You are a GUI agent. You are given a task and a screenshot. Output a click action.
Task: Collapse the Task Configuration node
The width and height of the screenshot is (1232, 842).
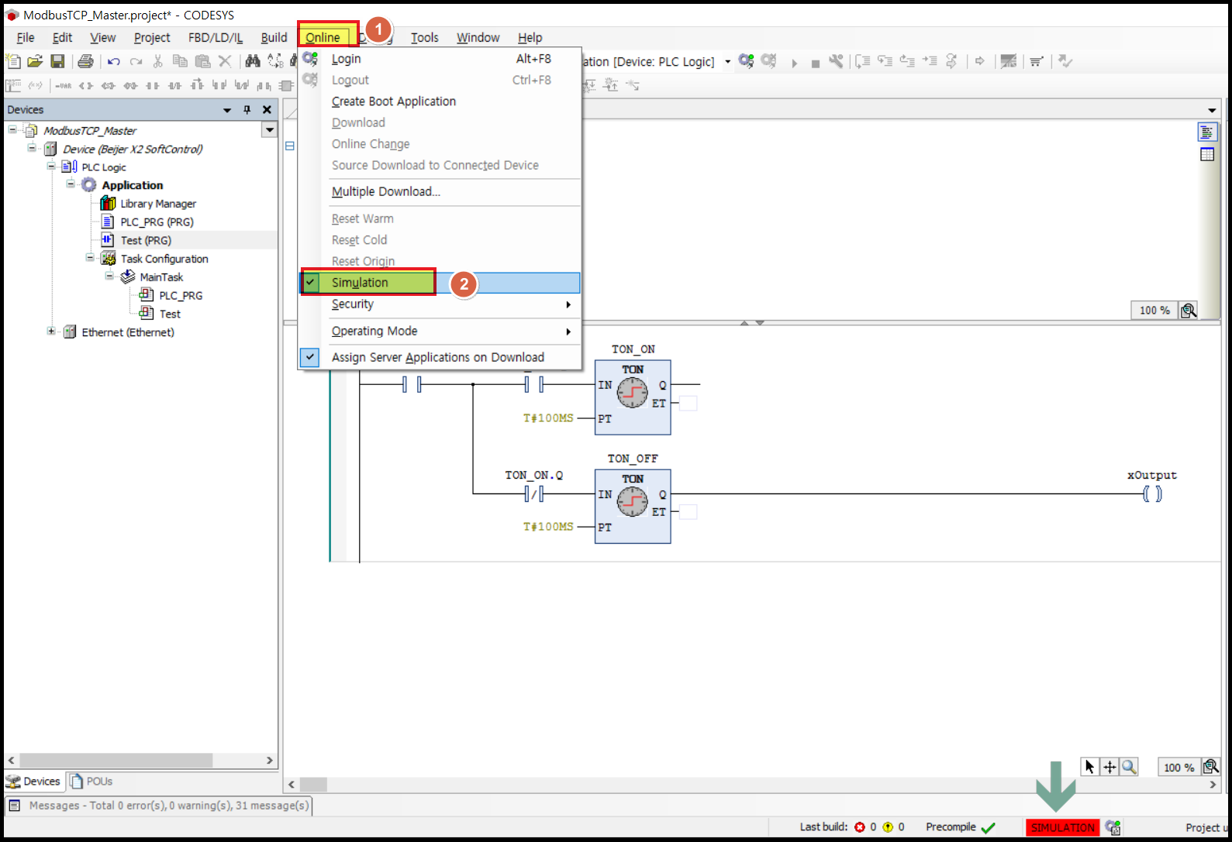tap(90, 258)
